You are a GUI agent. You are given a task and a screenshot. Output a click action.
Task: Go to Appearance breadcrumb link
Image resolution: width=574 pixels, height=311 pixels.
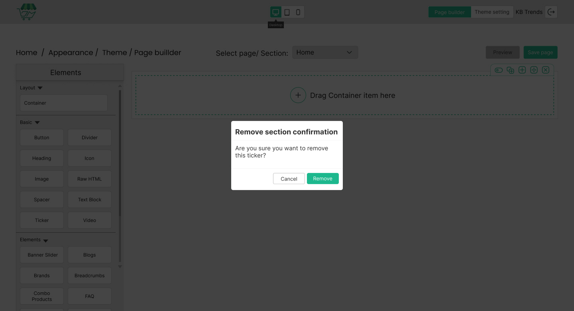(71, 52)
